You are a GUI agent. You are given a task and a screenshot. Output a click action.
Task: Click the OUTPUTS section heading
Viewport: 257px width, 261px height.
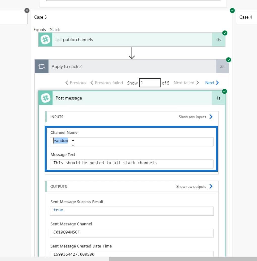pos(58,187)
